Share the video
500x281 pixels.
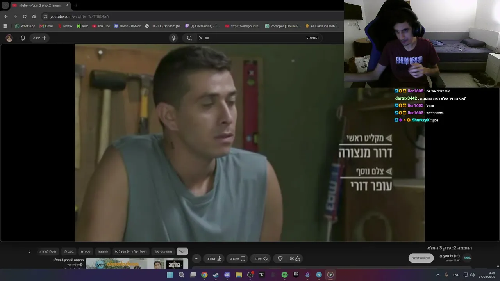(261, 258)
